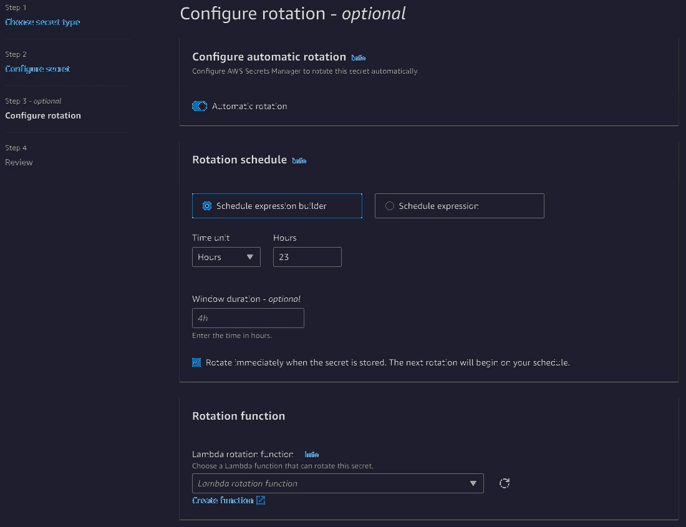Open Info link for Configure automatic rotation
The width and height of the screenshot is (686, 527).
(x=359, y=58)
